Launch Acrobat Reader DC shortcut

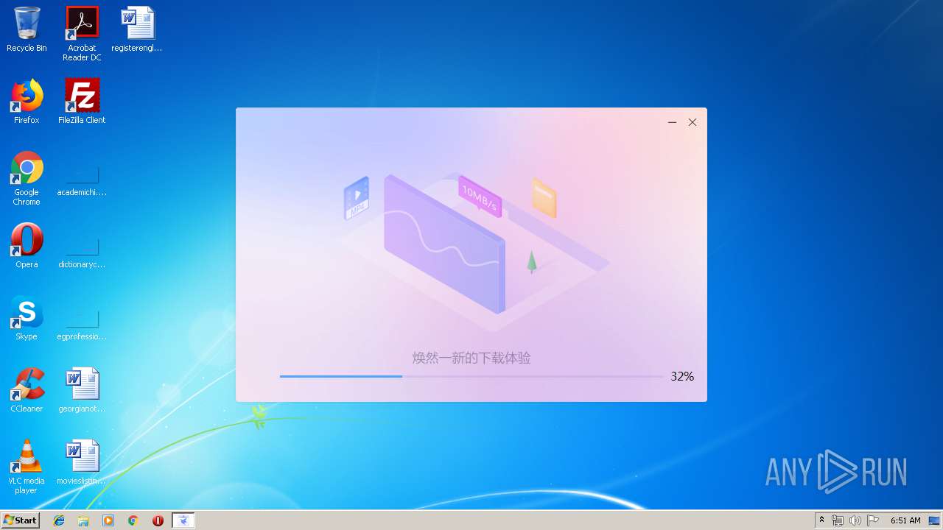(x=82, y=34)
